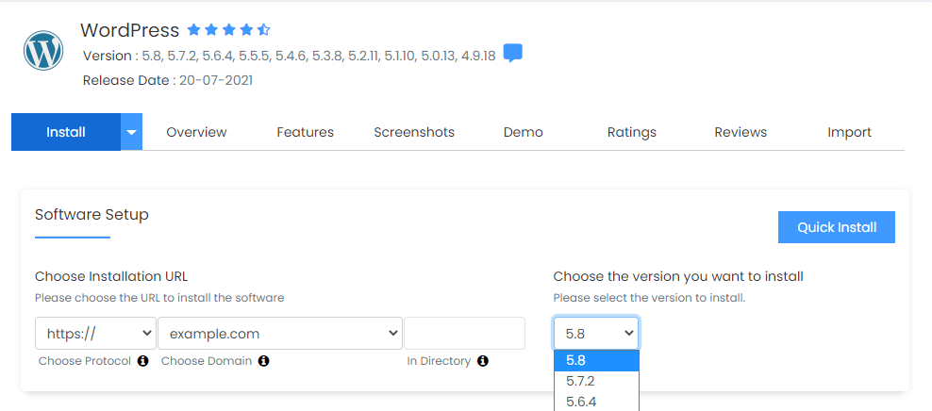
Task: Click the In Directory info icon
Action: [x=483, y=360]
